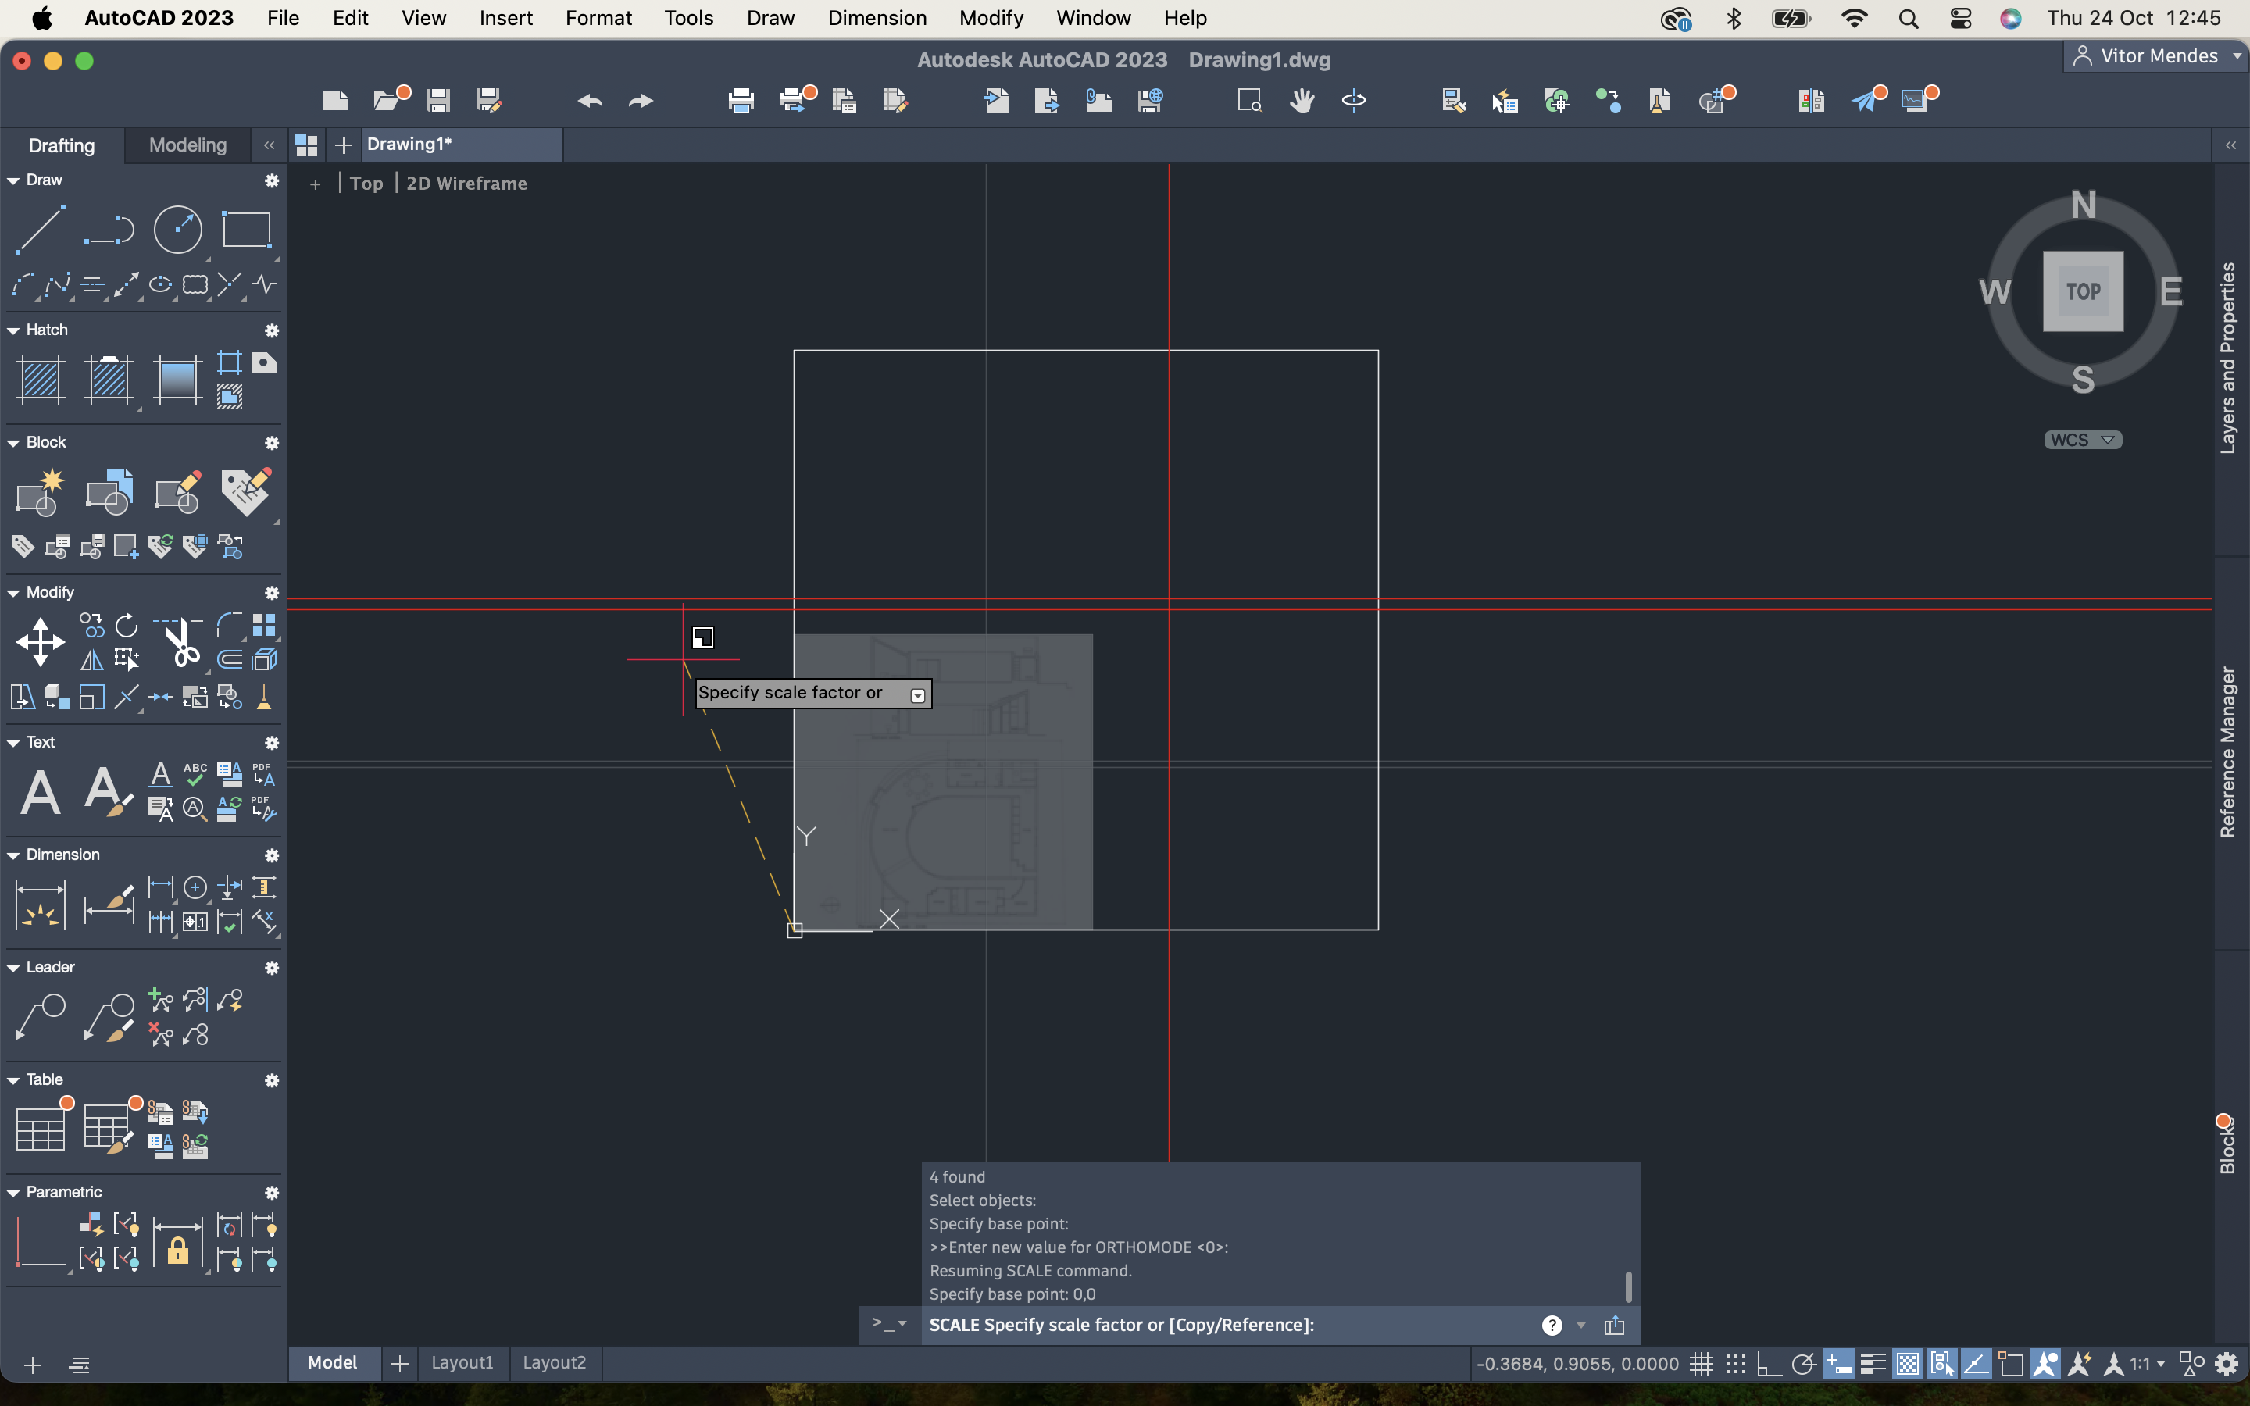Switch to the Modeling tab
Image resolution: width=2250 pixels, height=1406 pixels.
coord(187,145)
